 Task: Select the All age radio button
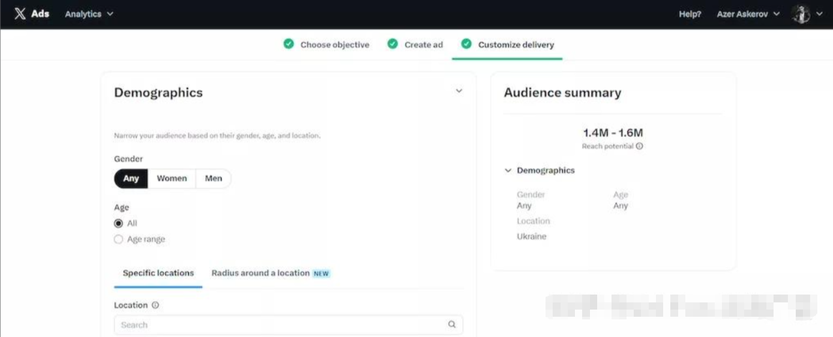pos(118,223)
